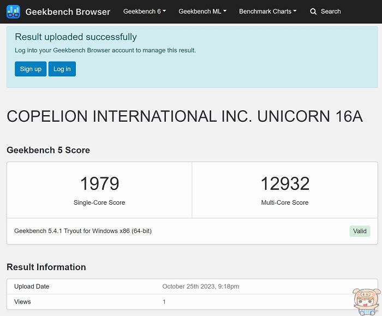Click the Geekbench logo icon

point(13,11)
